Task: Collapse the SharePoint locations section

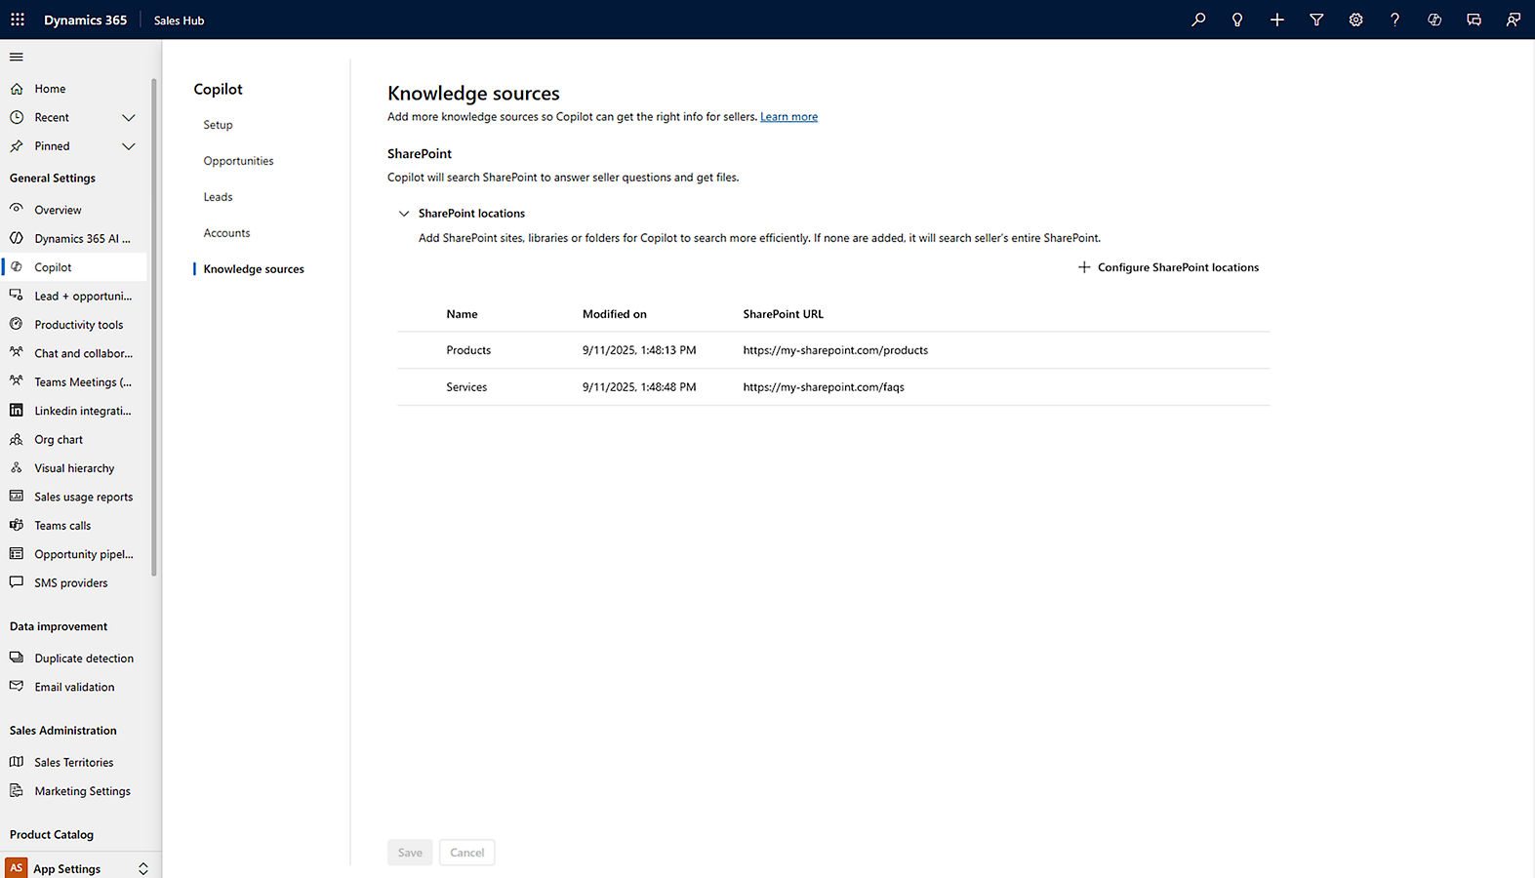Action: coord(404,214)
